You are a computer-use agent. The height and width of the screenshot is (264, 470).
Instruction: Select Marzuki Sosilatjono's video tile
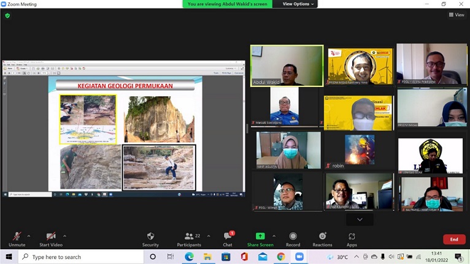(285, 106)
